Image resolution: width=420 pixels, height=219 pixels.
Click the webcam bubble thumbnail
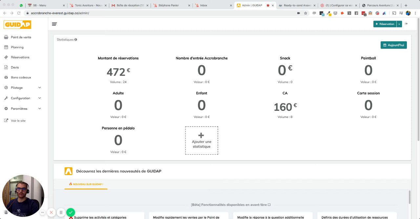(x=23, y=196)
